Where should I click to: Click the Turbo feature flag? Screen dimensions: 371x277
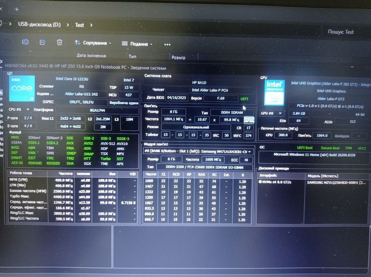click(105, 159)
